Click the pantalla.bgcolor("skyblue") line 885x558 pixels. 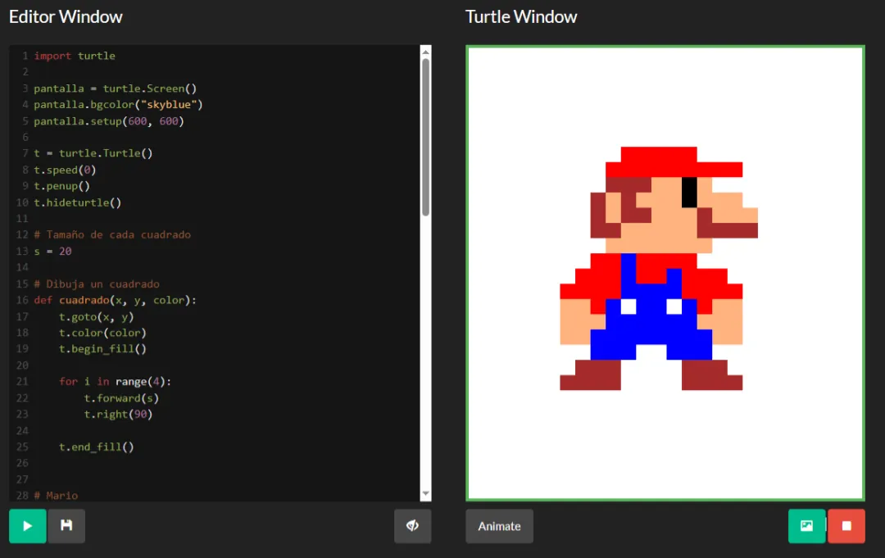(x=118, y=104)
